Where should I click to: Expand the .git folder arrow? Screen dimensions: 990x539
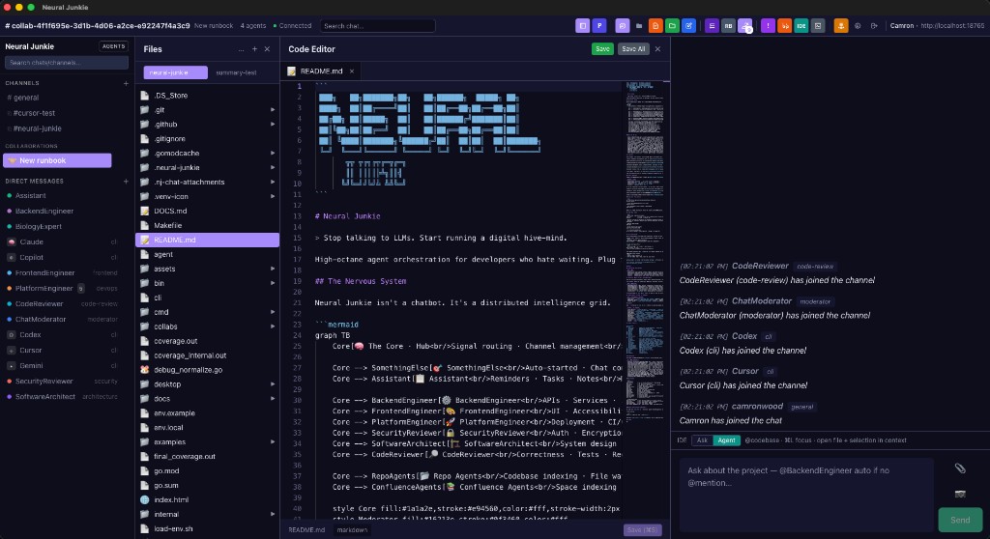[273, 110]
